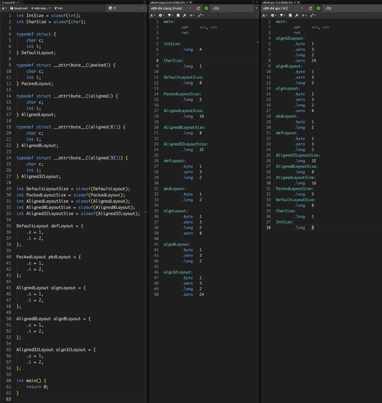The image size is (382, 403).
Task: Click the wrench overrides icon in gcc pane
Action: [296, 15]
